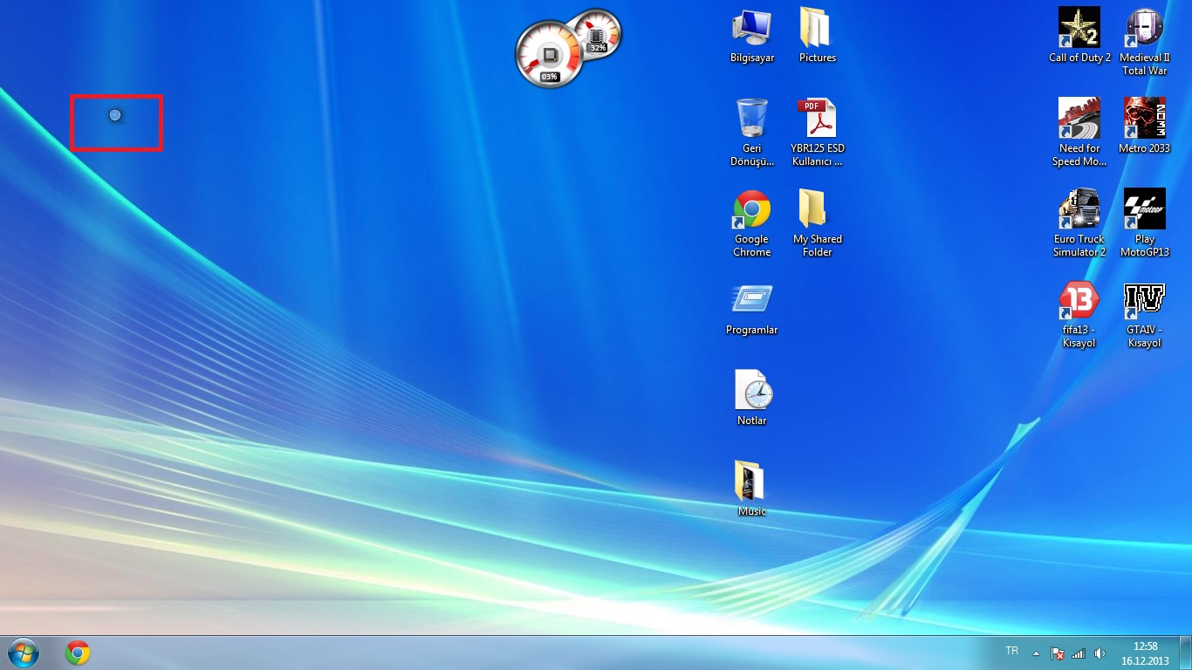Click the Show desktop button
This screenshot has width=1192, height=670.
(x=1185, y=653)
